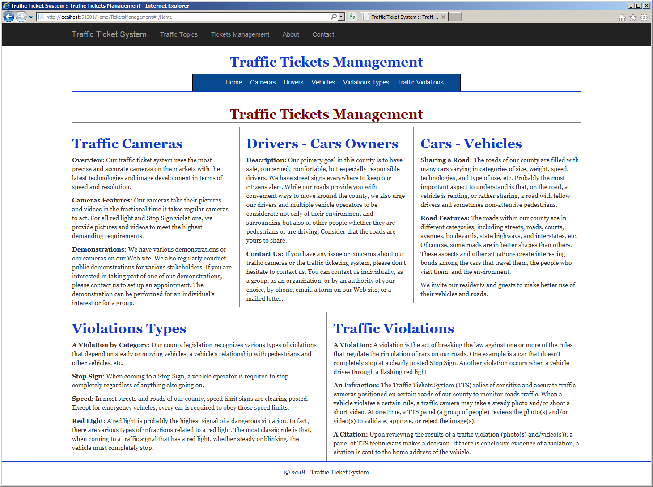Click the URL address field

[x=187, y=17]
